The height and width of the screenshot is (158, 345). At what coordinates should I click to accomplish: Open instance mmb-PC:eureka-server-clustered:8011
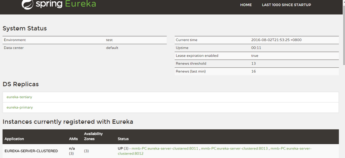[165, 149]
